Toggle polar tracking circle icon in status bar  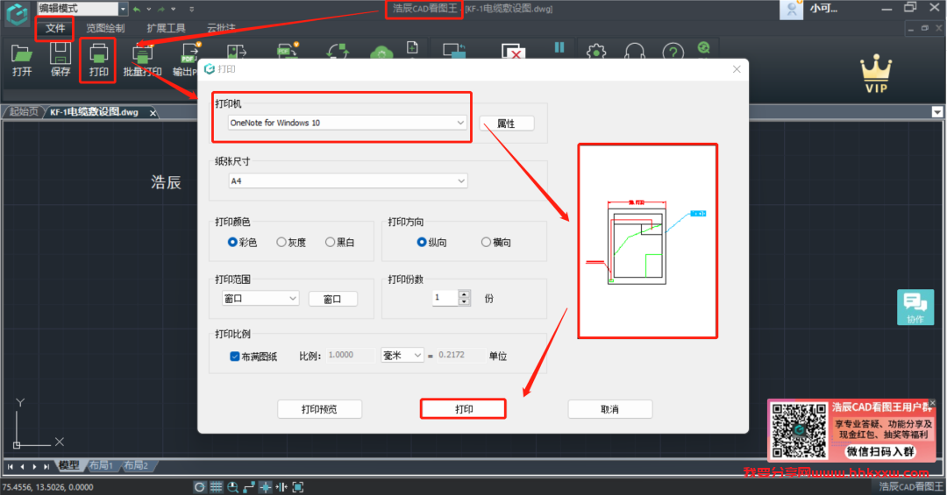pyautogui.click(x=199, y=487)
